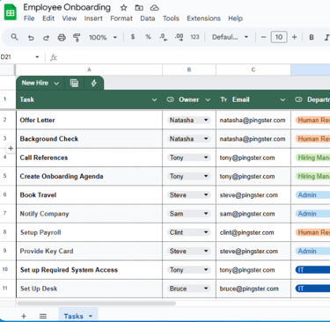Open the Tasks sheet tab menu arrow
330x322 pixels.
tap(91, 316)
